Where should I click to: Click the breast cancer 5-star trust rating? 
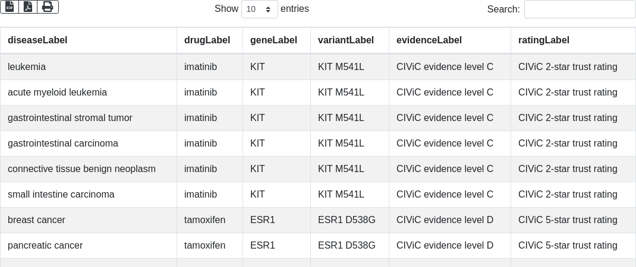(568, 220)
